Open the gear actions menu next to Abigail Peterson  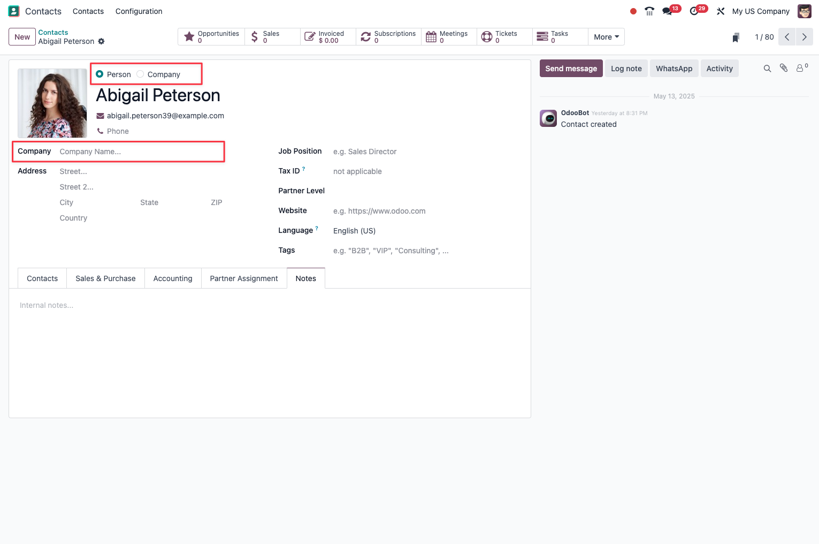[x=101, y=41]
